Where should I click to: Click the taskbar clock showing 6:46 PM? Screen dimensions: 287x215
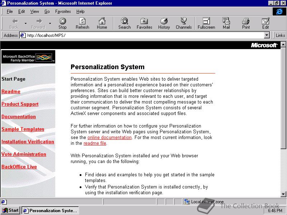(x=275, y=211)
